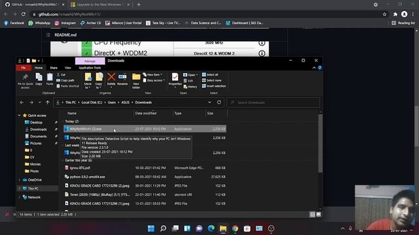Click the Search Downloads field

(274, 102)
